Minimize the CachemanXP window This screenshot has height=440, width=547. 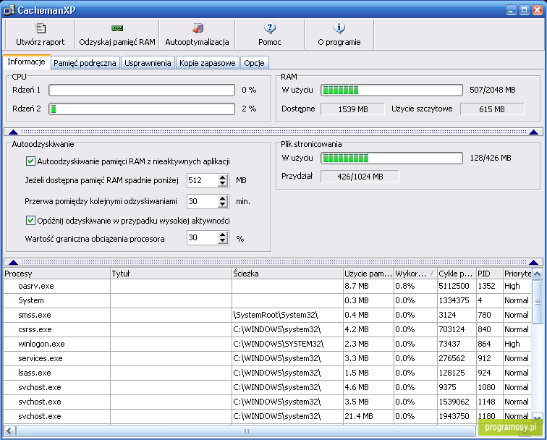click(511, 10)
